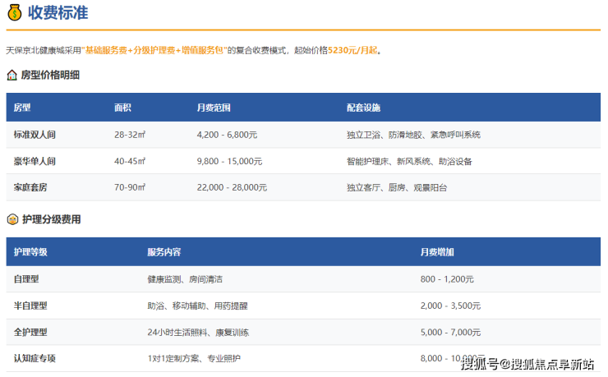
Task: Click the 月费范围 column header
Action: point(214,108)
